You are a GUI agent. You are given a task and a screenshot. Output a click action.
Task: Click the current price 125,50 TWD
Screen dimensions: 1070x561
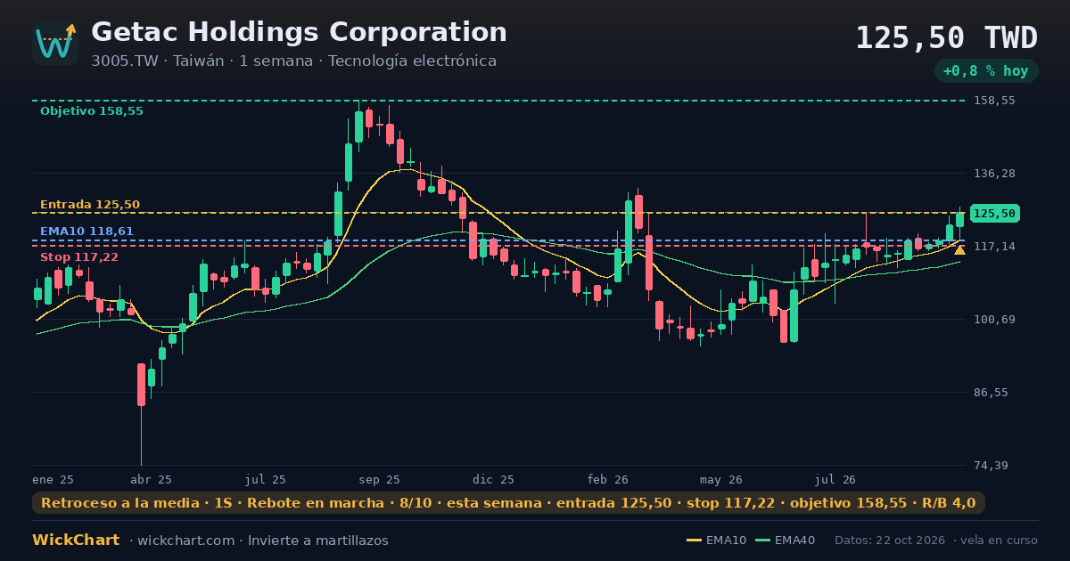[946, 38]
